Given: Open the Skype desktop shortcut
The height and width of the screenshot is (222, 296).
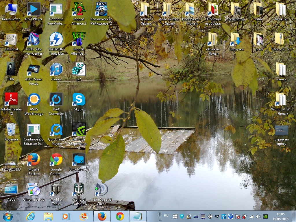Looking at the screenshot, I should tap(79, 100).
